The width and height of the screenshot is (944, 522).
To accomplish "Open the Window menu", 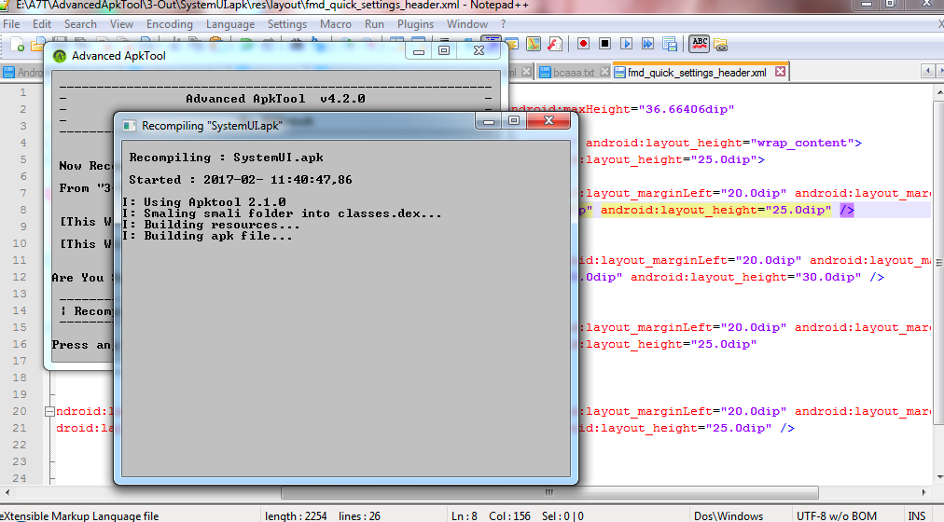I will pyautogui.click(x=467, y=24).
